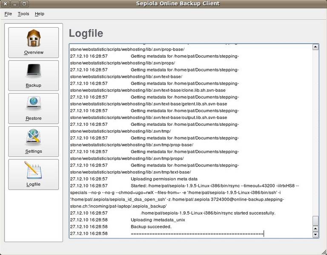Click the line with 'sepiola_id_dsa_open_ssh'

point(177,199)
